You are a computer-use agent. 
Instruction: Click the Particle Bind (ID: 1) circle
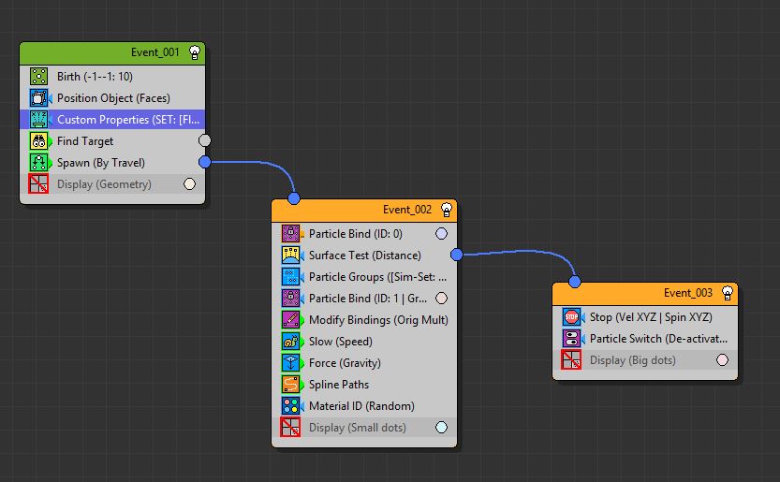(441, 299)
